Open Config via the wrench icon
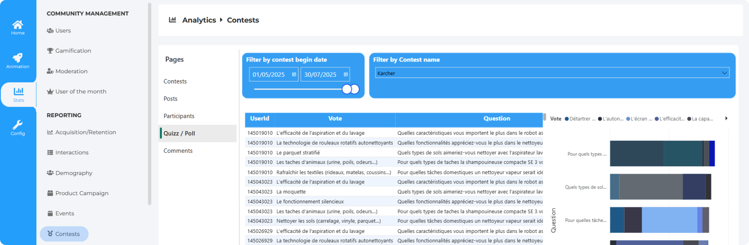The height and width of the screenshot is (245, 749). pyautogui.click(x=18, y=125)
